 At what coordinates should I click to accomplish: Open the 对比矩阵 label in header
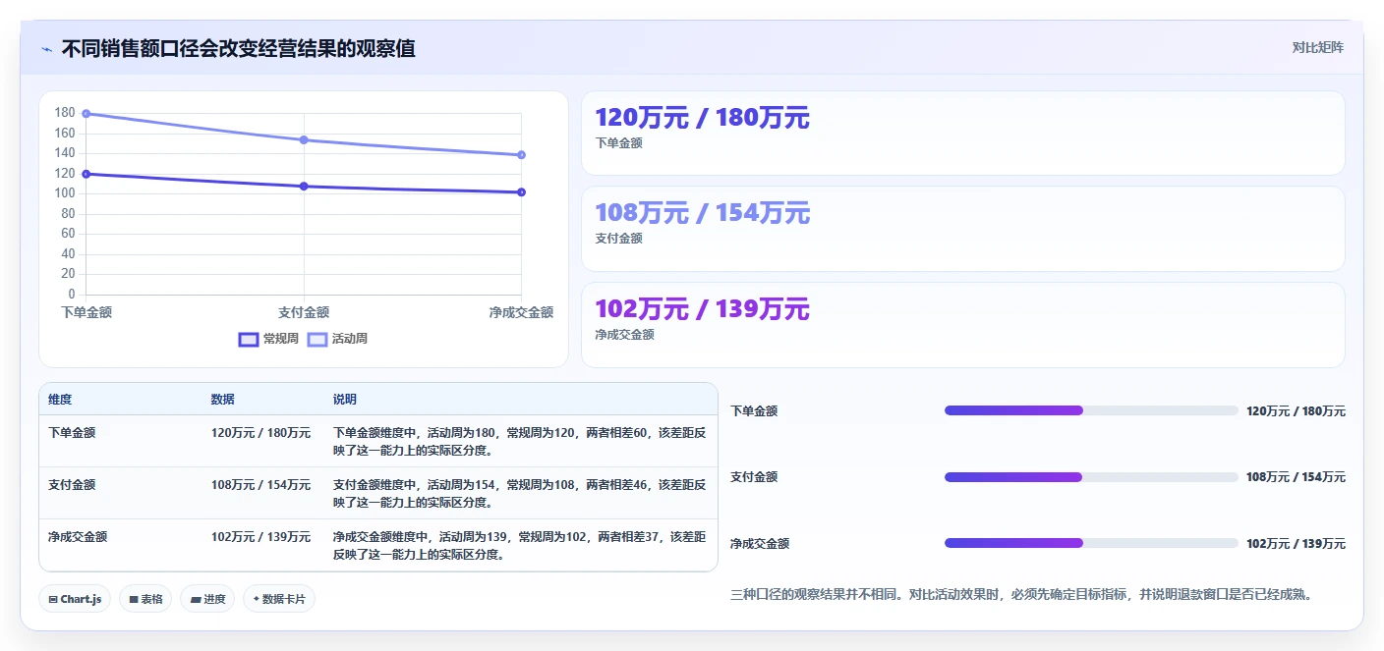click(x=1317, y=47)
